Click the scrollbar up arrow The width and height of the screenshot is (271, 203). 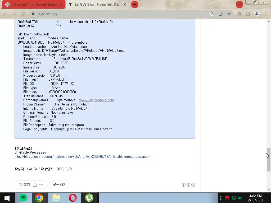[x=269, y=21]
